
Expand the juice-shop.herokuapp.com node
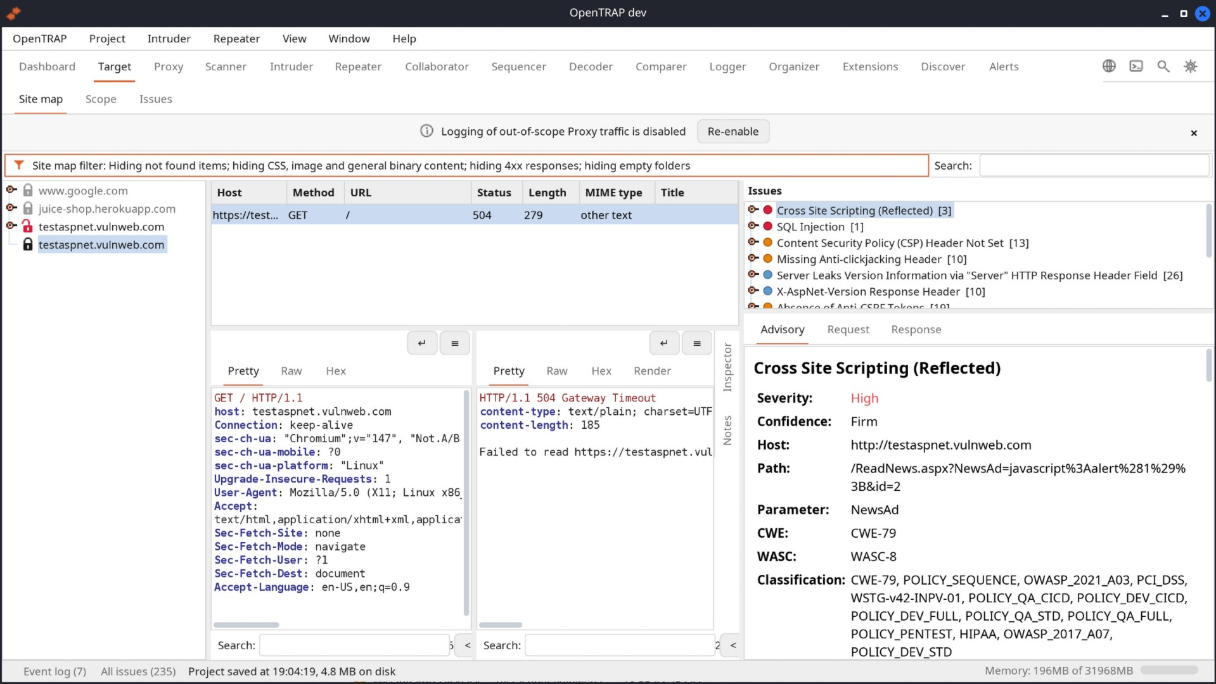tap(11, 208)
